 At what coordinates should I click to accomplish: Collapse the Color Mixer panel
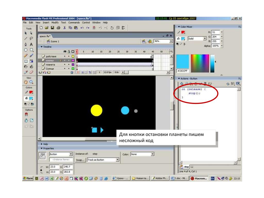point(179,27)
